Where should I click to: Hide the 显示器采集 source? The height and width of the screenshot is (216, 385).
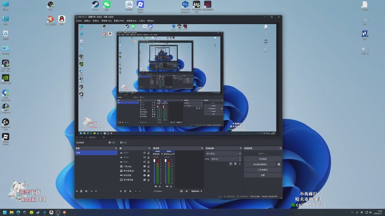pyautogui.click(x=144, y=180)
